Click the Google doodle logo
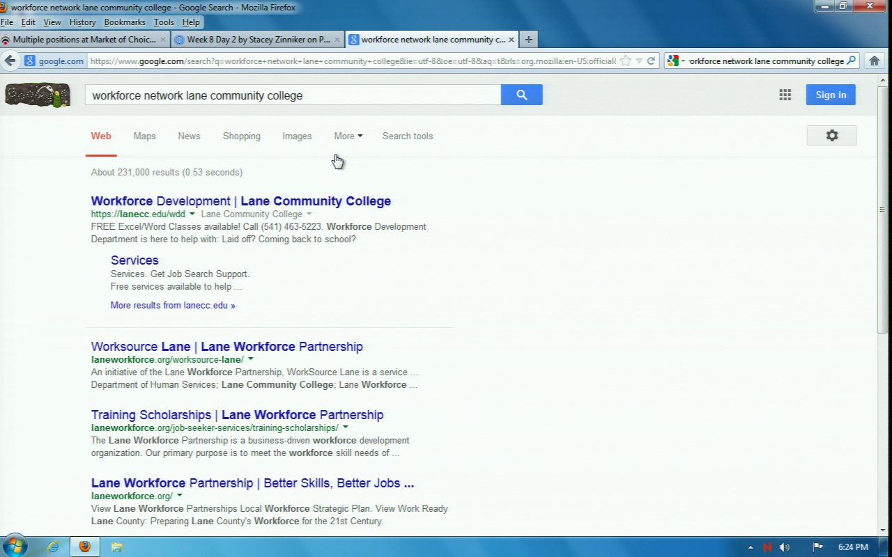This screenshot has width=892, height=557. [38, 95]
